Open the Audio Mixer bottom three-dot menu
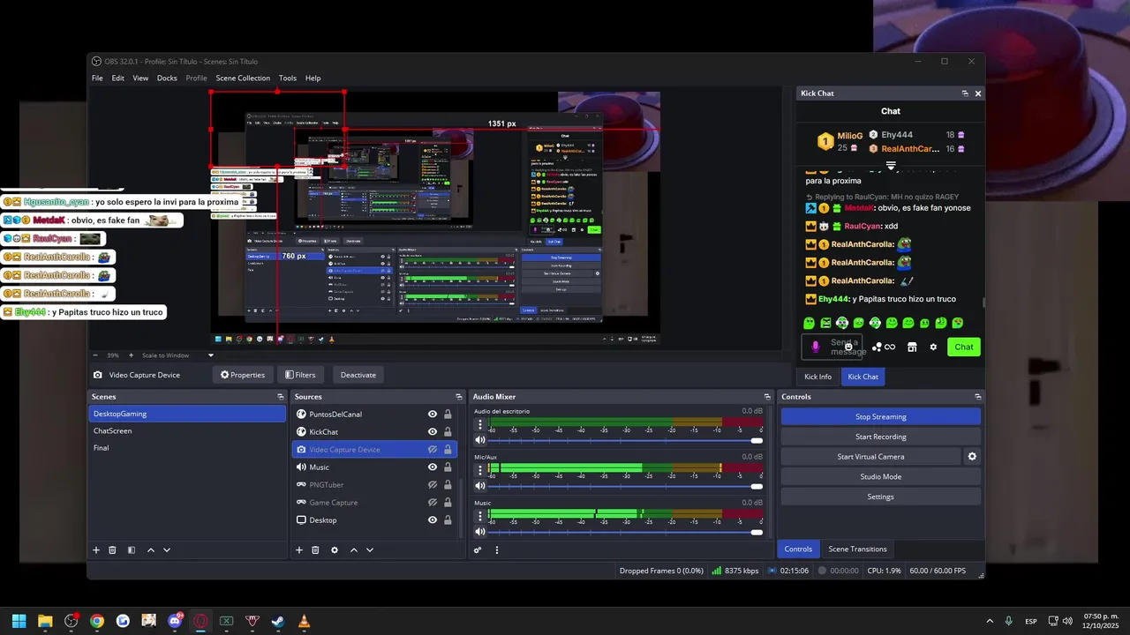 (x=497, y=550)
